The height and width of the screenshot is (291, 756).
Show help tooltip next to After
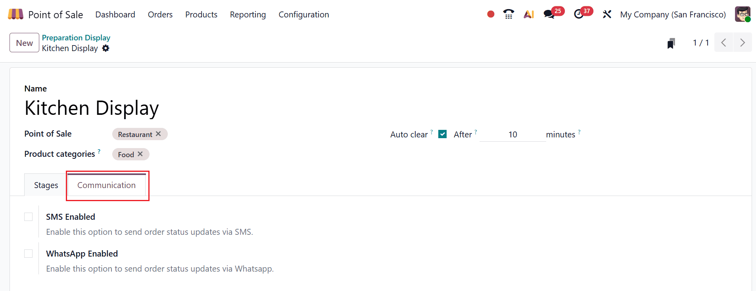(x=476, y=131)
